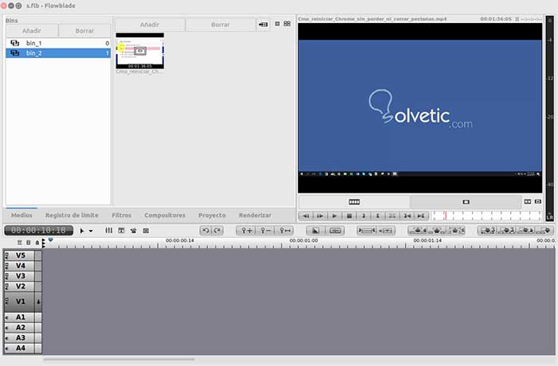The height and width of the screenshot is (366, 558).
Task: Open the Medios tab
Action: [x=22, y=215]
